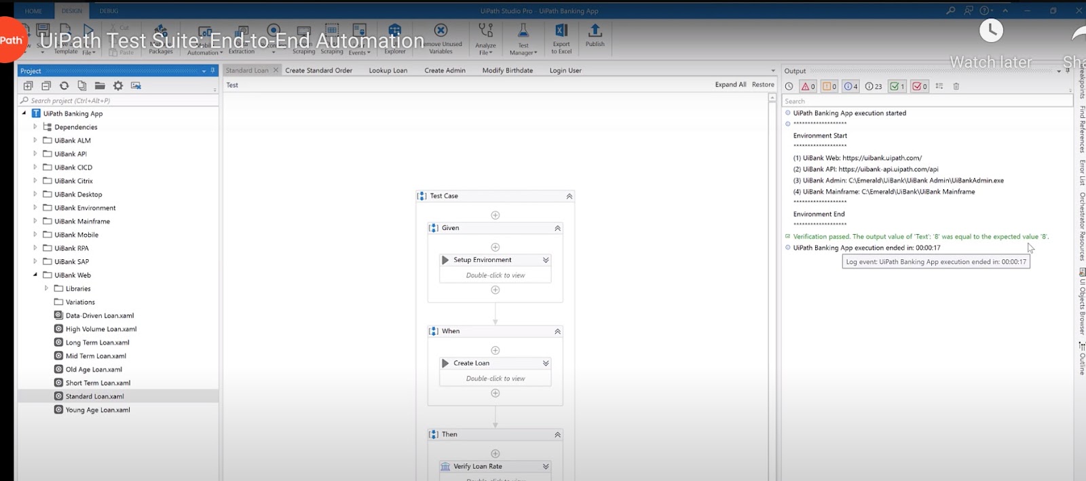Expand the Verify Loan Rate activity
Screen dimensions: 1086x481
click(x=546, y=466)
